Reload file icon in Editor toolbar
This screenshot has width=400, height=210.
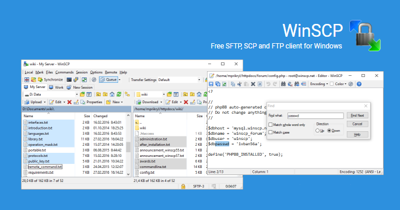click(224, 84)
